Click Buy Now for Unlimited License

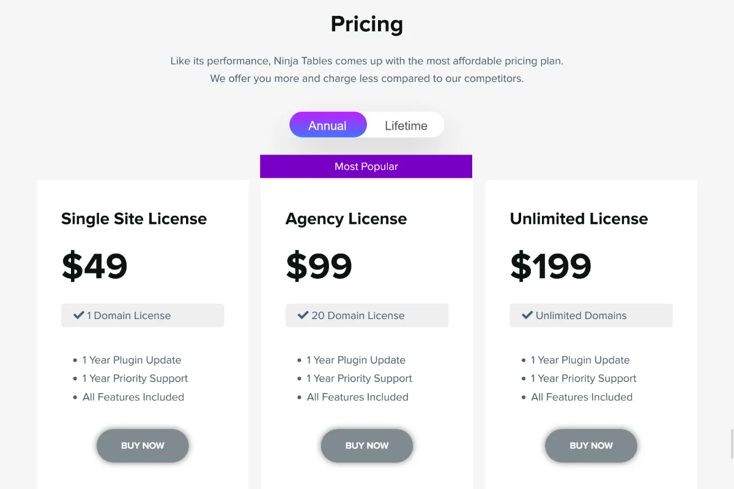pyautogui.click(x=591, y=446)
